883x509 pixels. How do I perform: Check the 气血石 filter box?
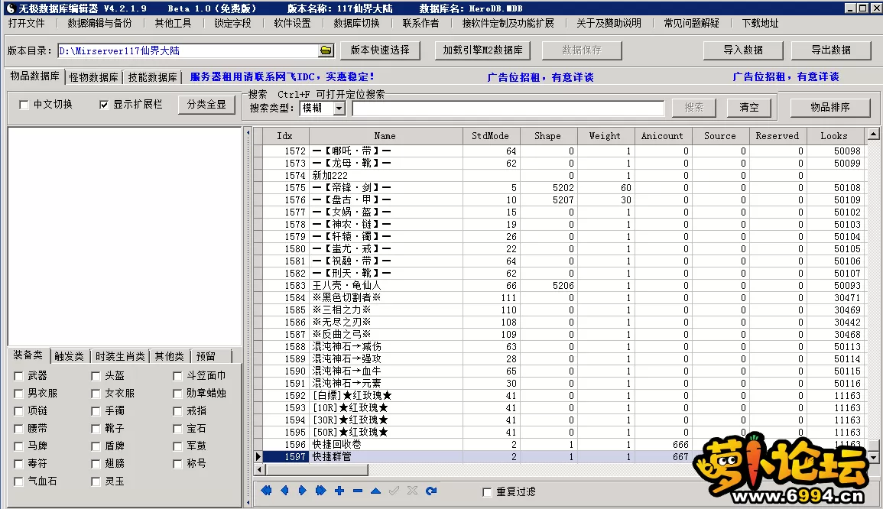pyautogui.click(x=18, y=481)
